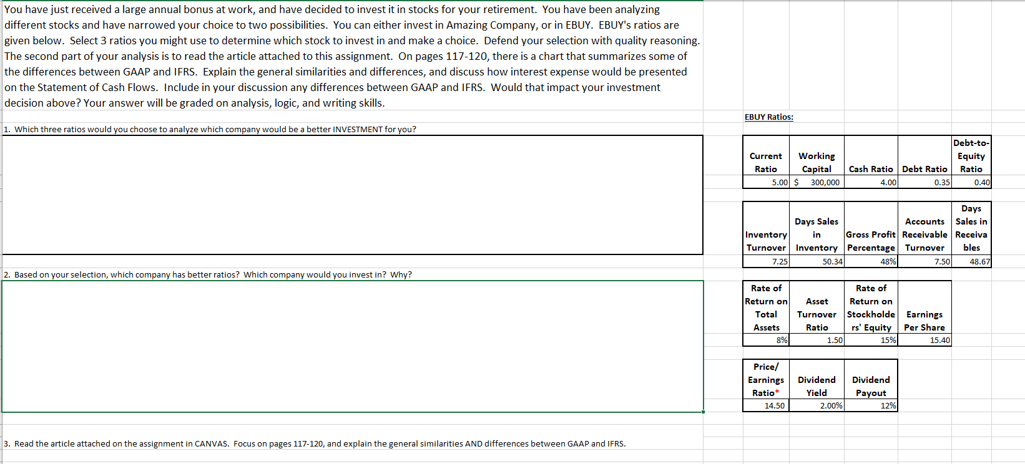Click the Current Ratio value 5.00
This screenshot has height=464, width=1025.
(766, 182)
